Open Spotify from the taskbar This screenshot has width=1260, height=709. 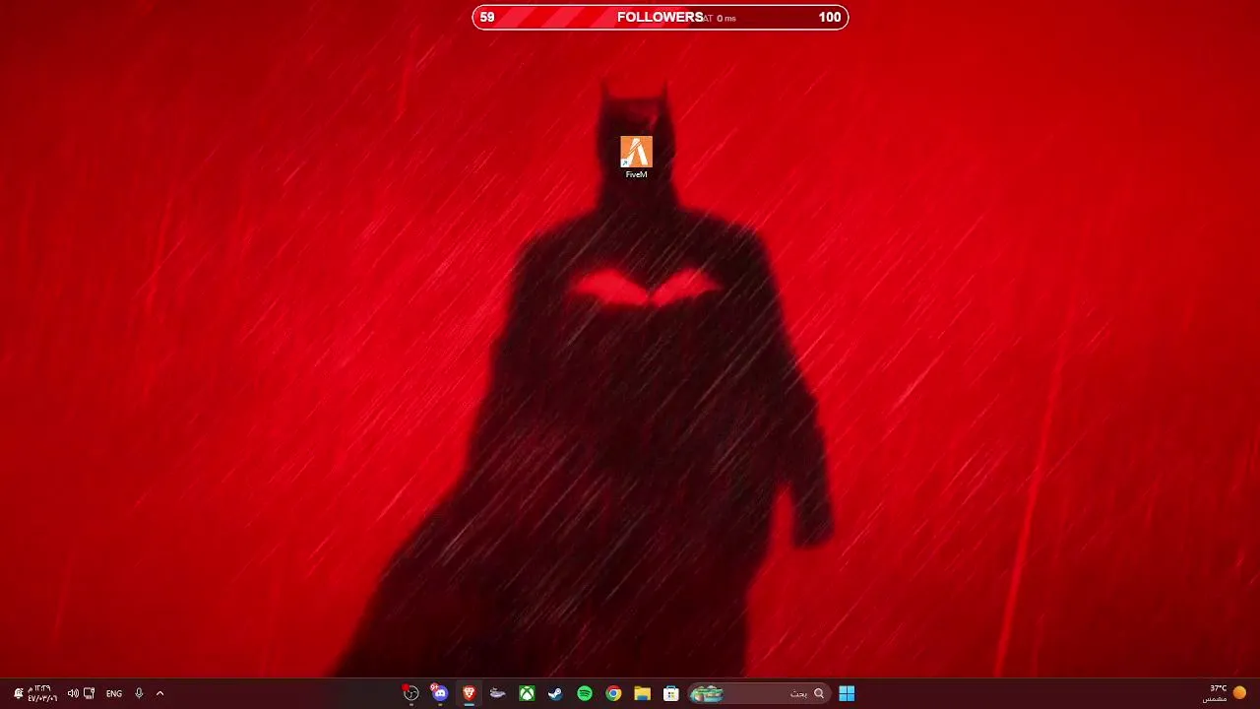pyautogui.click(x=585, y=693)
